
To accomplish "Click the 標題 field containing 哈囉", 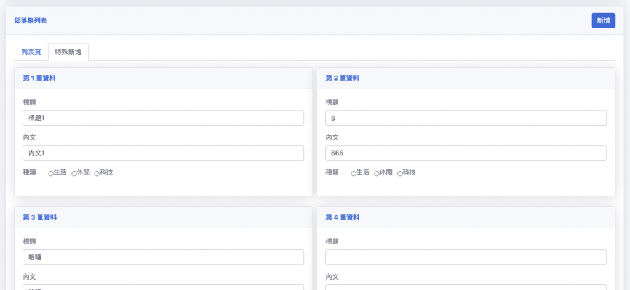I will point(163,257).
